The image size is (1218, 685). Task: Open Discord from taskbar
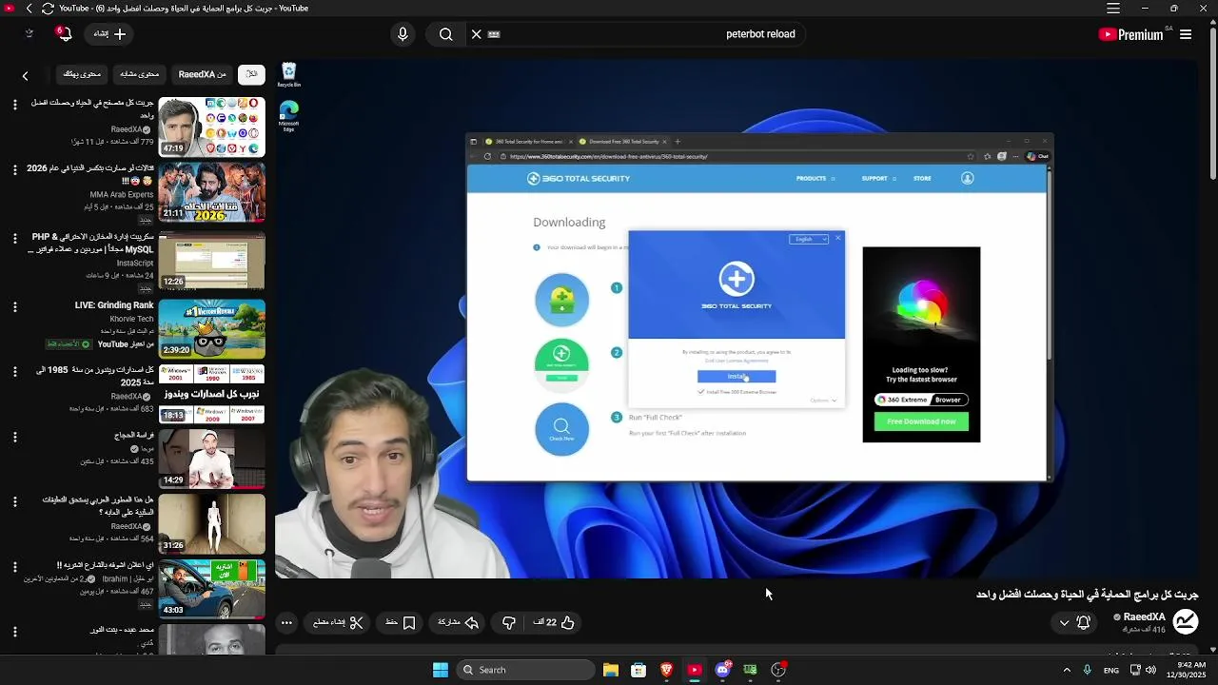click(723, 670)
